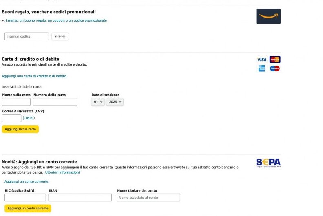Focus the Numero della carta field

55,102
